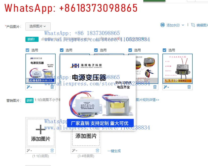Toggle 选用 checkbox above the third image
Screen dimensions: 208x166
click(x=96, y=50)
